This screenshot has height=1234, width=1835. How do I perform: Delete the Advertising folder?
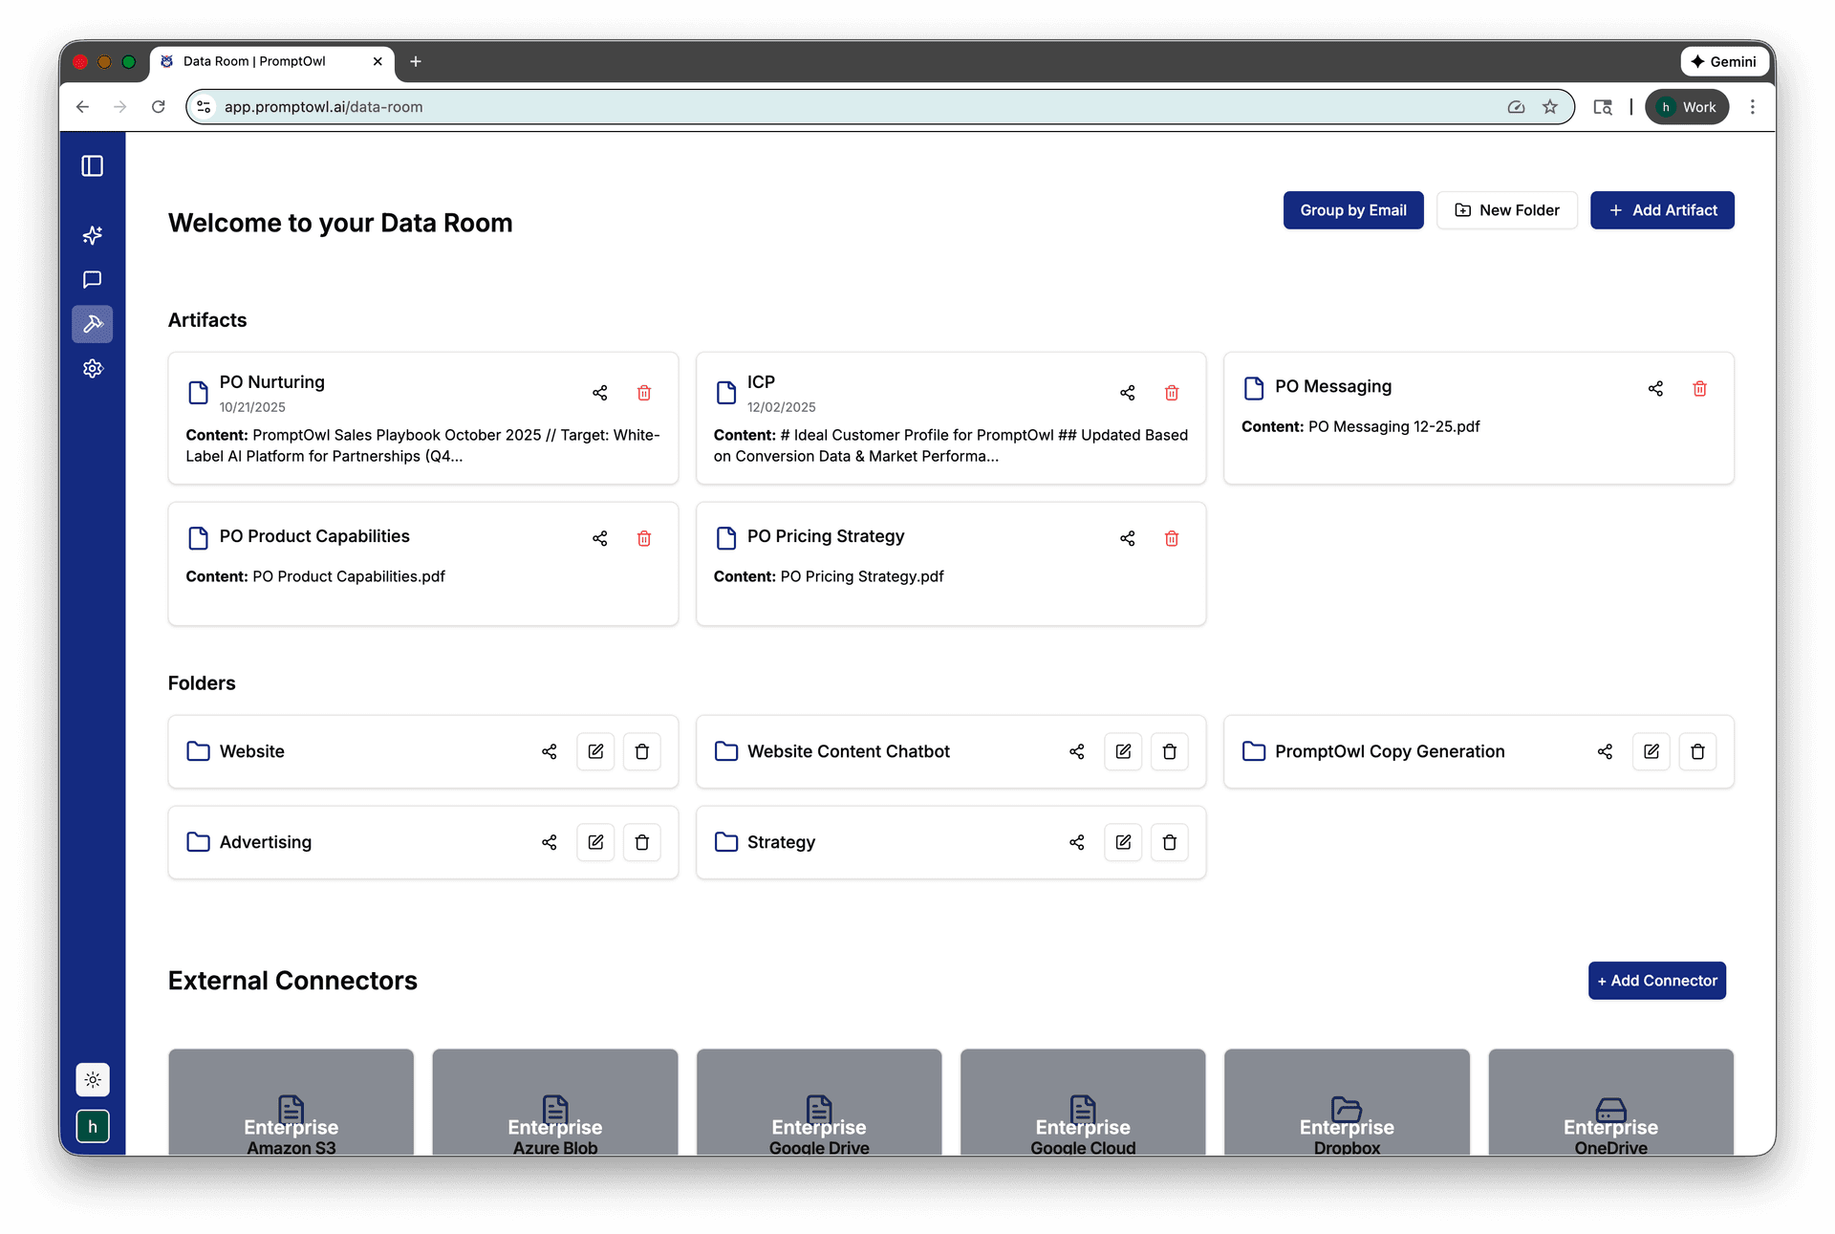point(641,842)
